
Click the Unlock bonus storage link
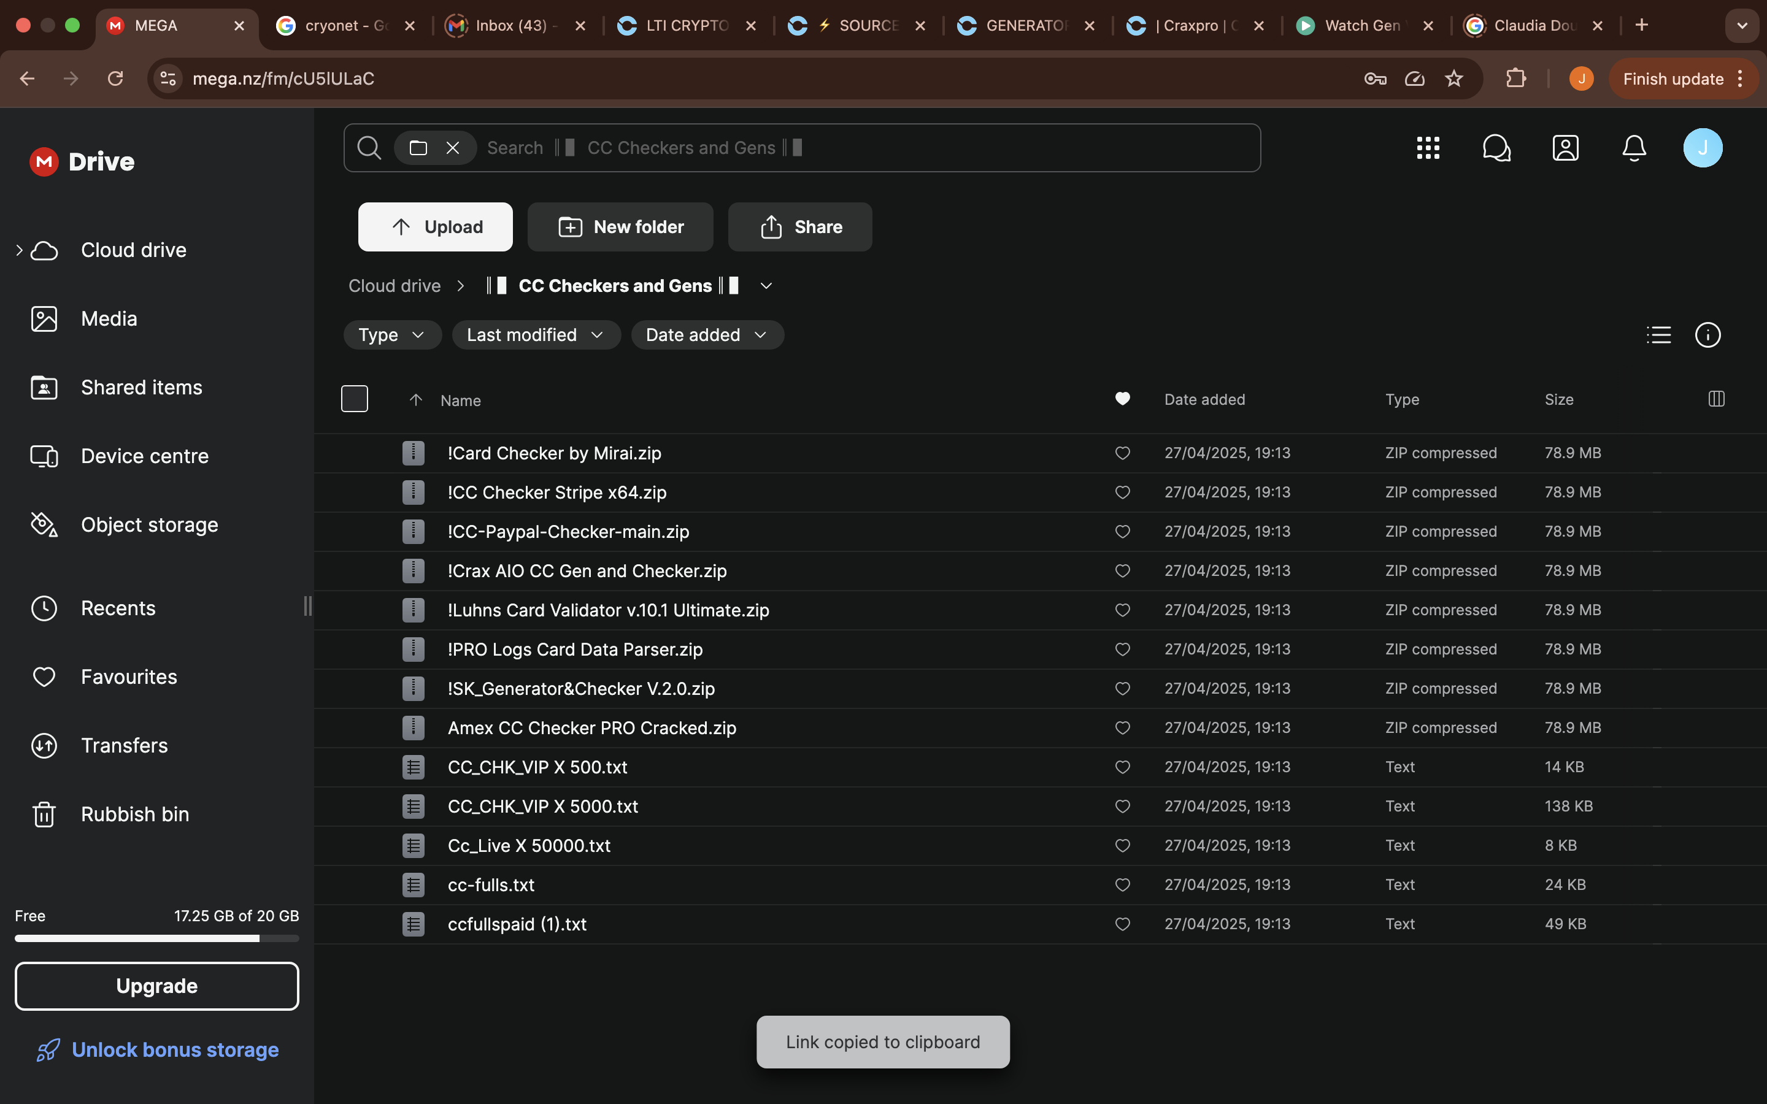click(x=174, y=1049)
